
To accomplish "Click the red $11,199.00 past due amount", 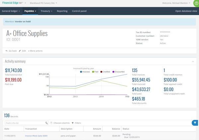I will 13,80.
